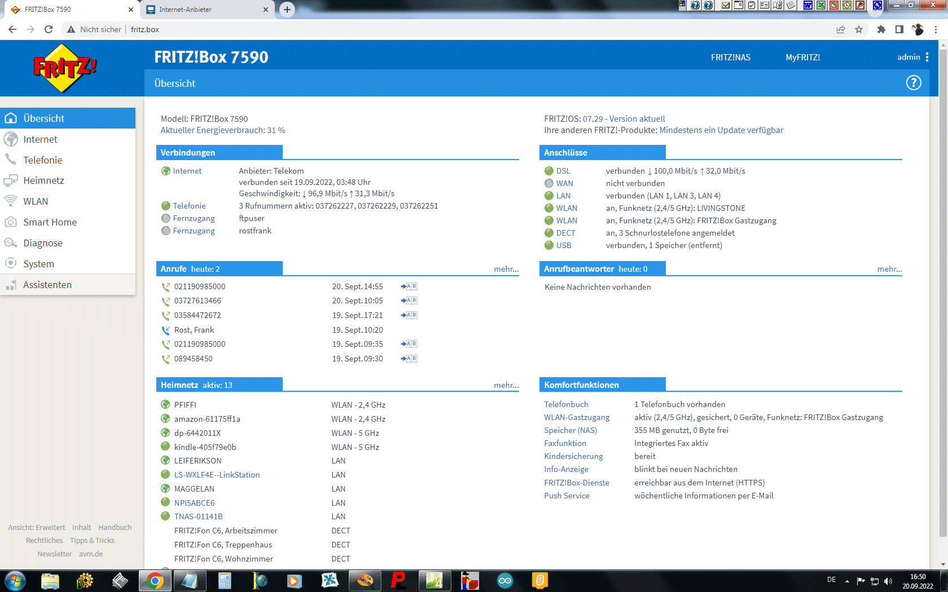Open the 07.29 - Version aktuell link
This screenshot has width=948, height=592.
[624, 119]
